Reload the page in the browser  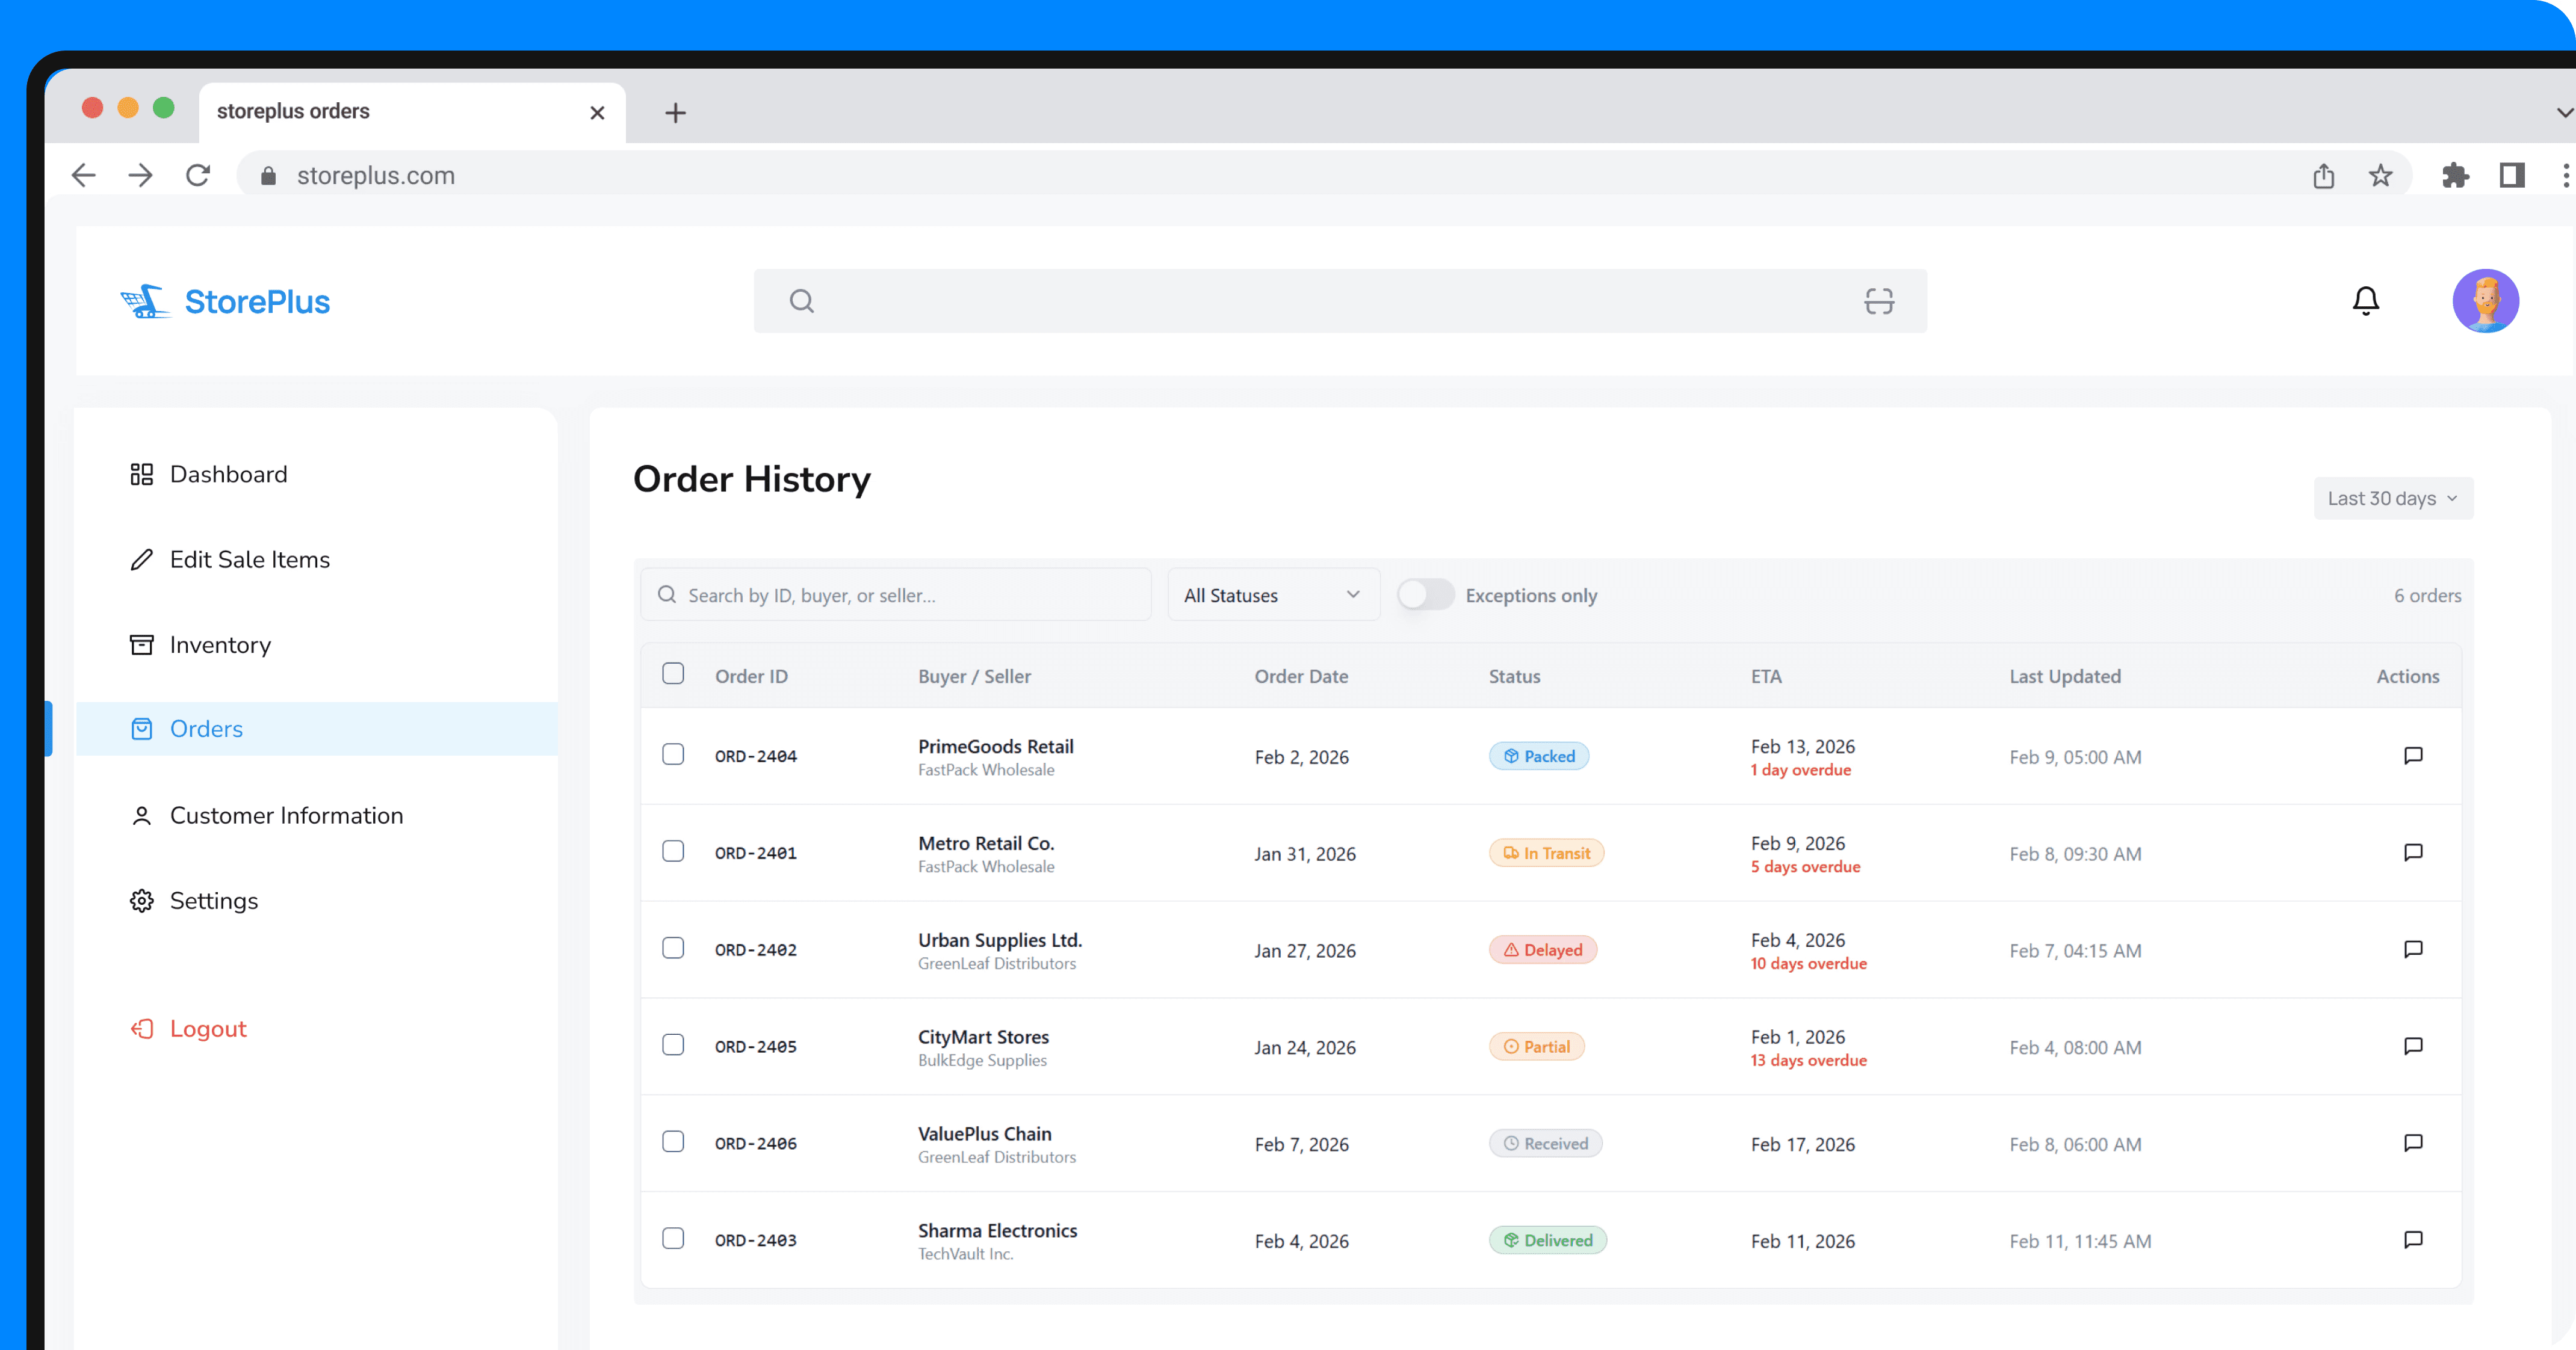(198, 176)
